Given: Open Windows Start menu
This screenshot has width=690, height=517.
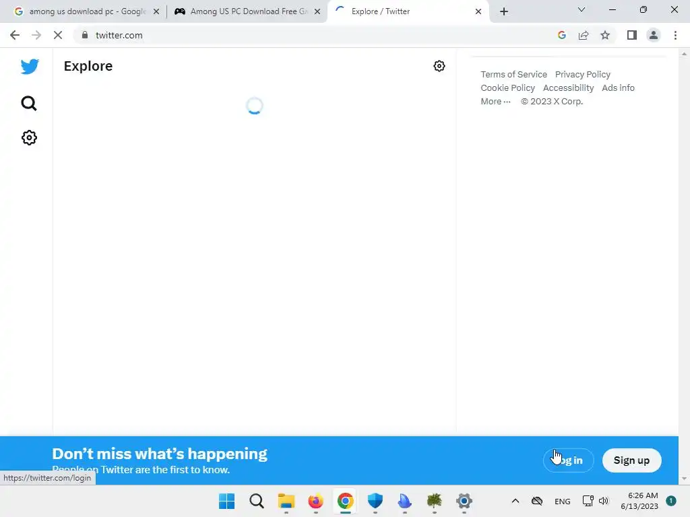Looking at the screenshot, I should [226, 501].
